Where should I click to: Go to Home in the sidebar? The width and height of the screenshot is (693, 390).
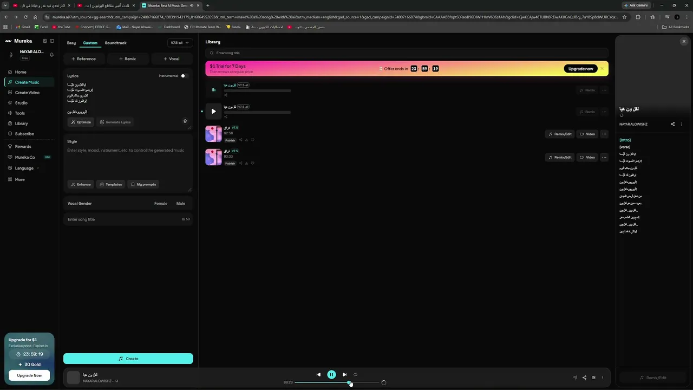coord(21,72)
